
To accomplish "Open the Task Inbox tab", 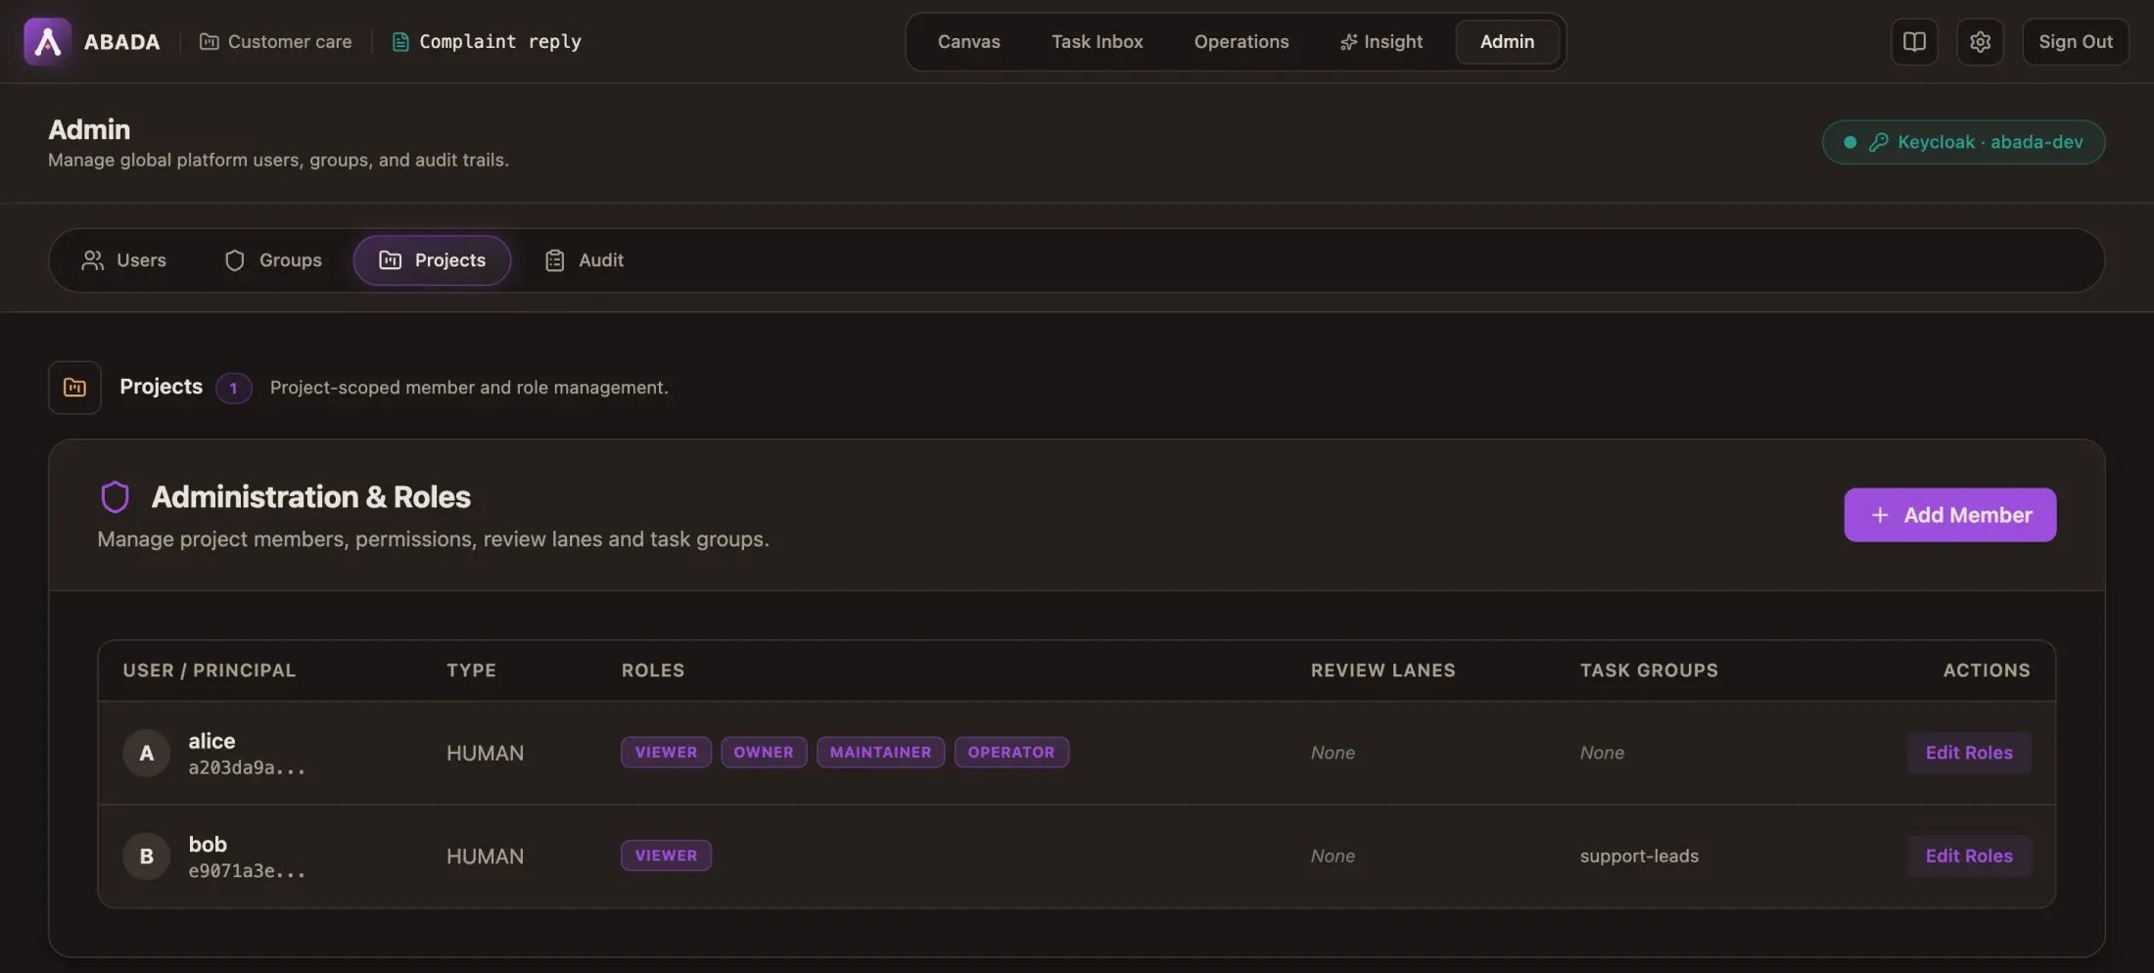I will pyautogui.click(x=1097, y=41).
